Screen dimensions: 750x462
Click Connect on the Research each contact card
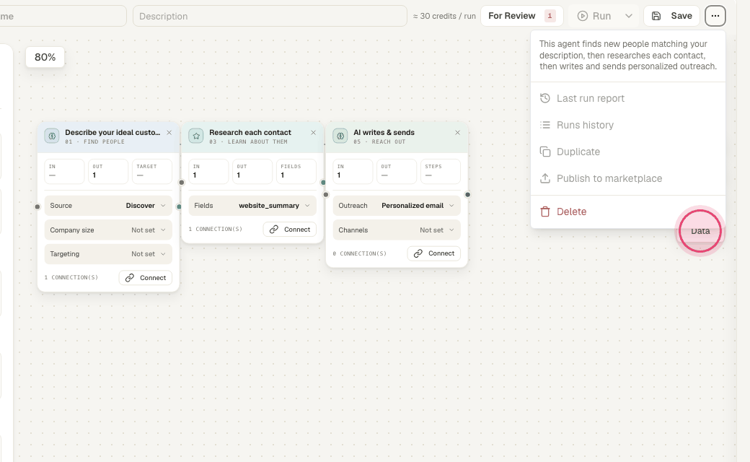[290, 230]
